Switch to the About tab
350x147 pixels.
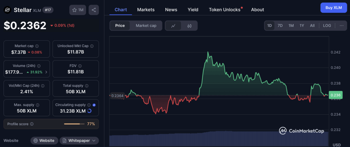(258, 10)
